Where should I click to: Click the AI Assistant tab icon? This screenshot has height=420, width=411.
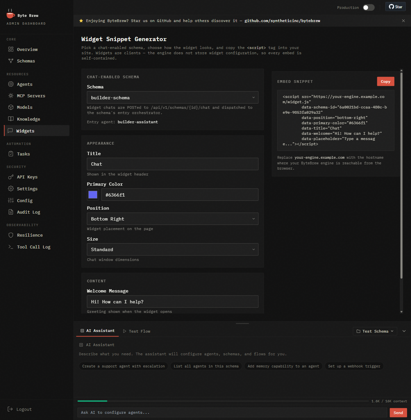click(82, 331)
